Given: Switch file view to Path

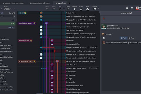Looking at the screenshot, I should click(123, 38).
